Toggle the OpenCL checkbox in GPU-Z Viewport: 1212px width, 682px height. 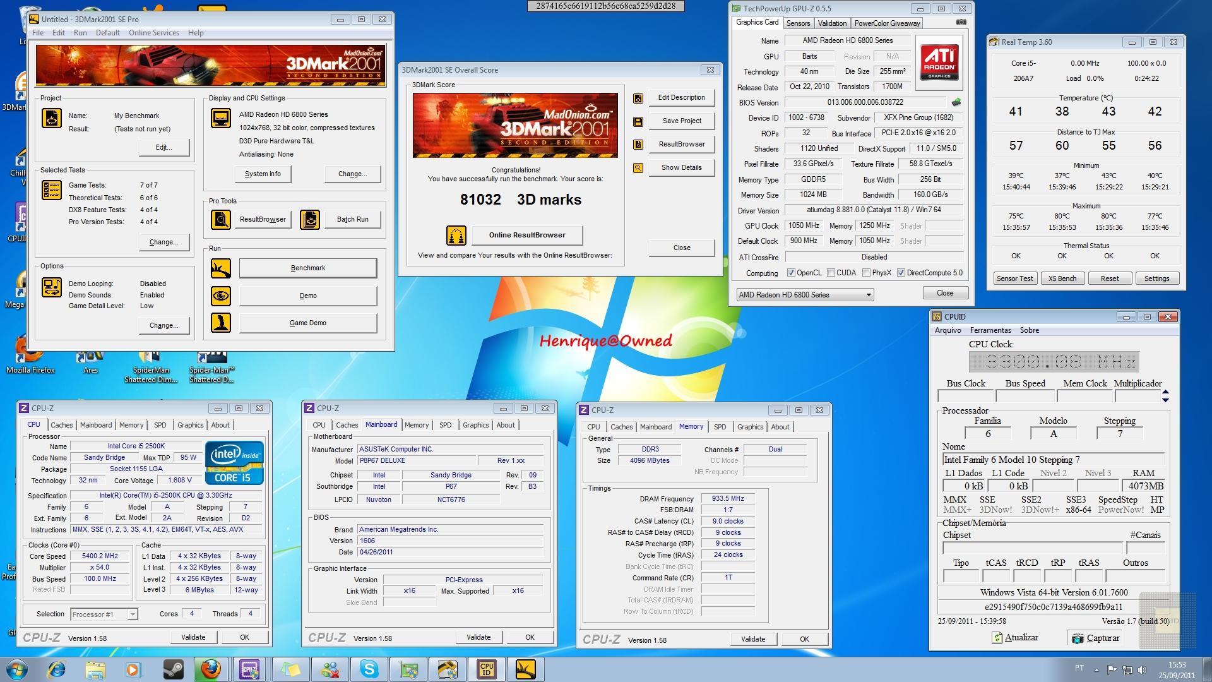coord(791,273)
